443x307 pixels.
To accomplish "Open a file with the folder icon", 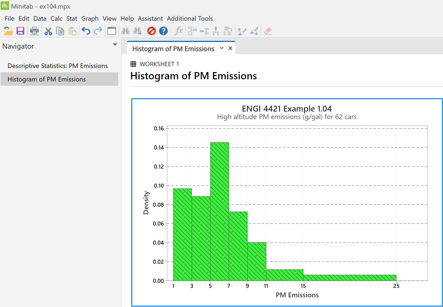I will click(8, 31).
